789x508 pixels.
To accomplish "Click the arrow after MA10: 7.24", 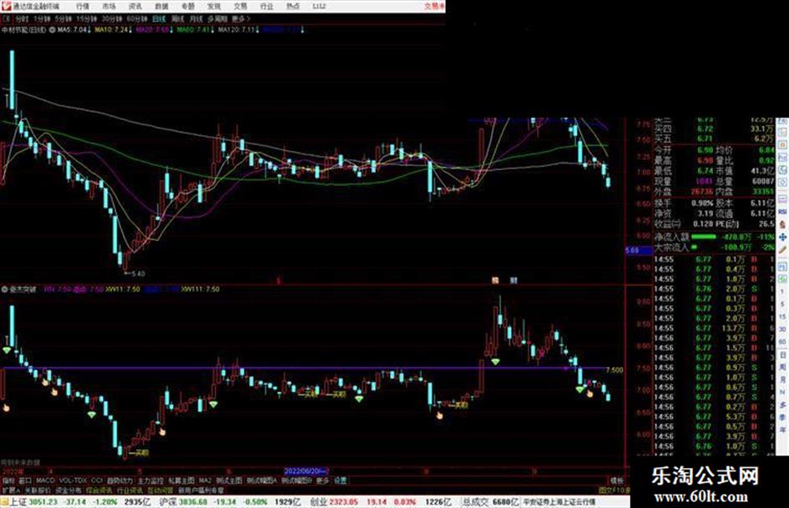I will (x=129, y=30).
